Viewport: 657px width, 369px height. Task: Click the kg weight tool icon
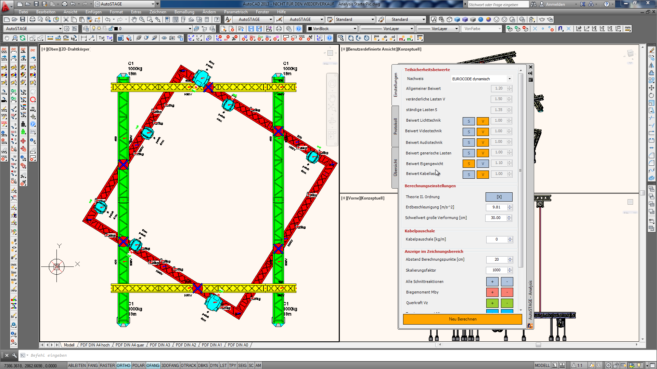point(74,38)
